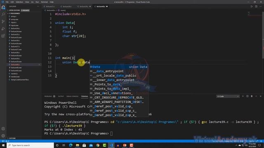Open the Run and Debug view
Viewport: 264px width, 148px height.
pyautogui.click(x=3, y=29)
